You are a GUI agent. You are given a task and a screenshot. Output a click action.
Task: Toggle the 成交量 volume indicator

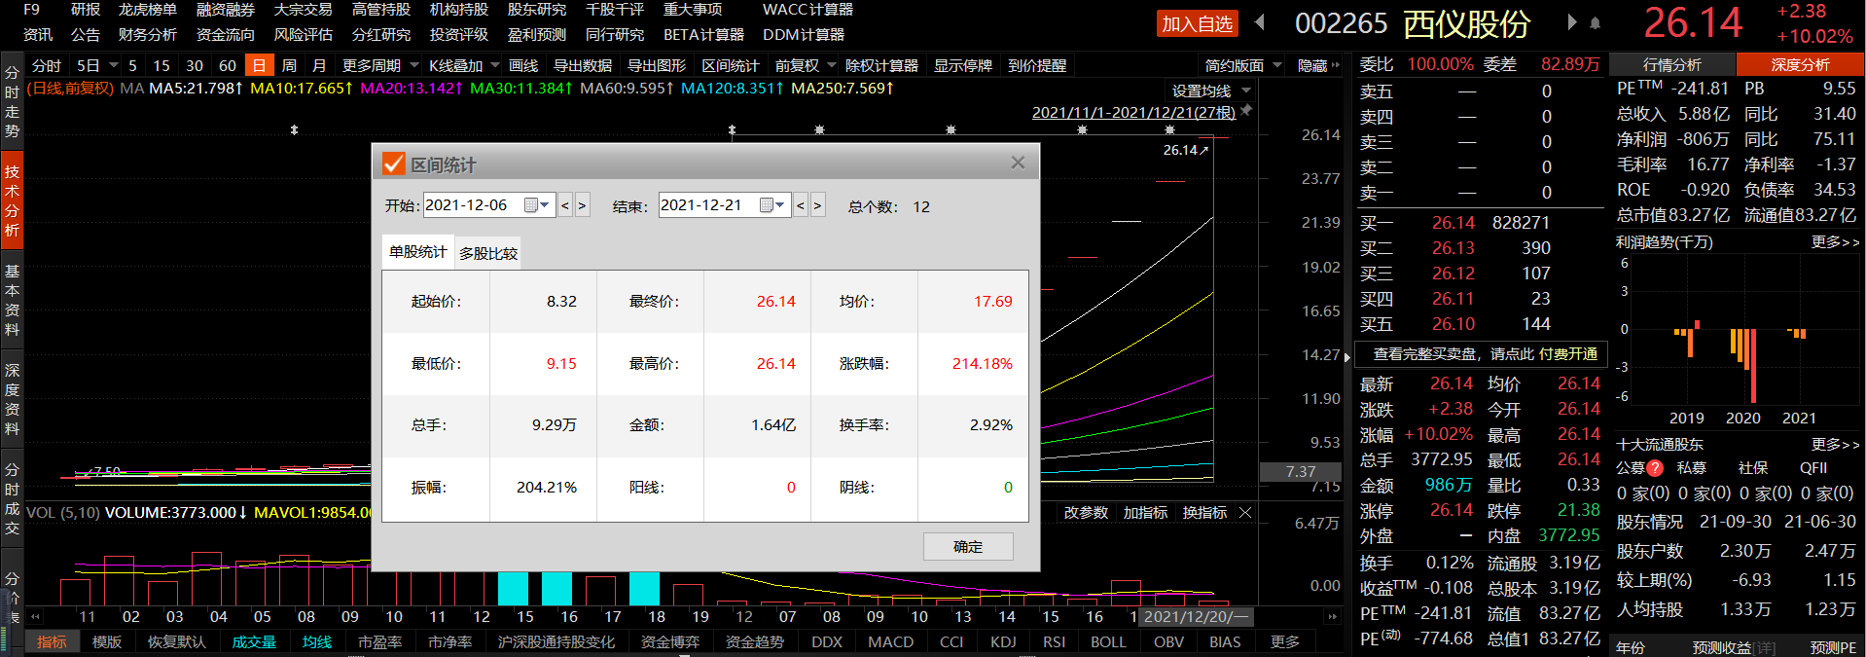(x=254, y=642)
